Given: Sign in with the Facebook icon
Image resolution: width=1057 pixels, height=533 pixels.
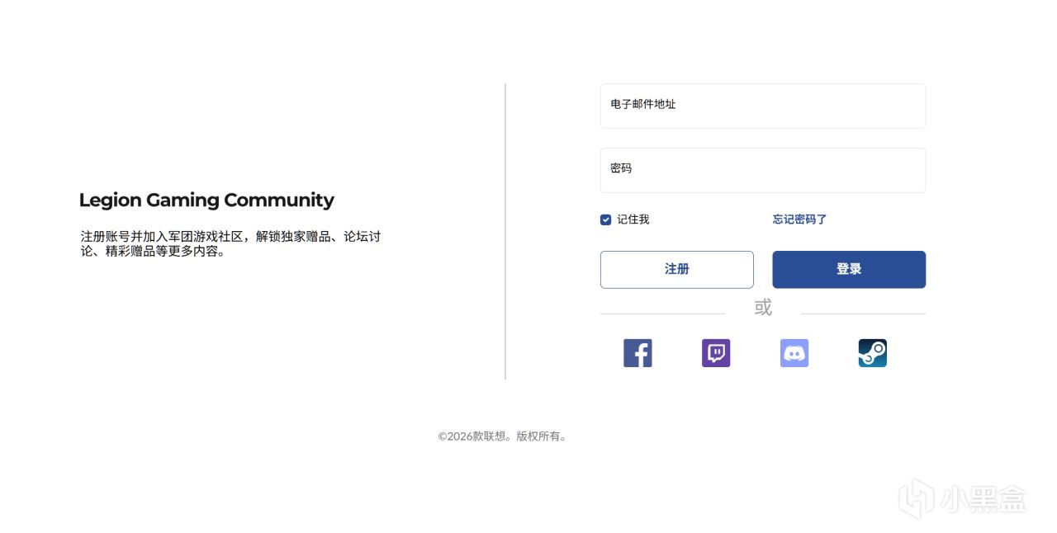Looking at the screenshot, I should click(x=638, y=353).
